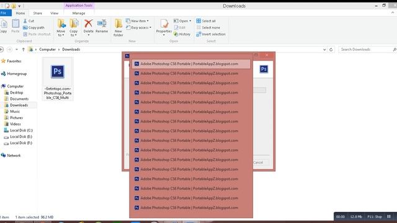Expand the address bar history dropdown
Screen dimensions: 397x223
pyautogui.click(x=324, y=50)
